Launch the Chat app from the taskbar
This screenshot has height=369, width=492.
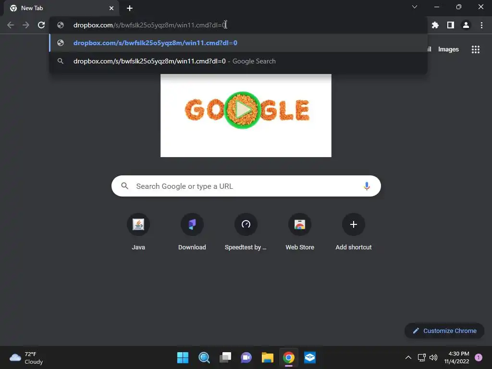[246, 357]
